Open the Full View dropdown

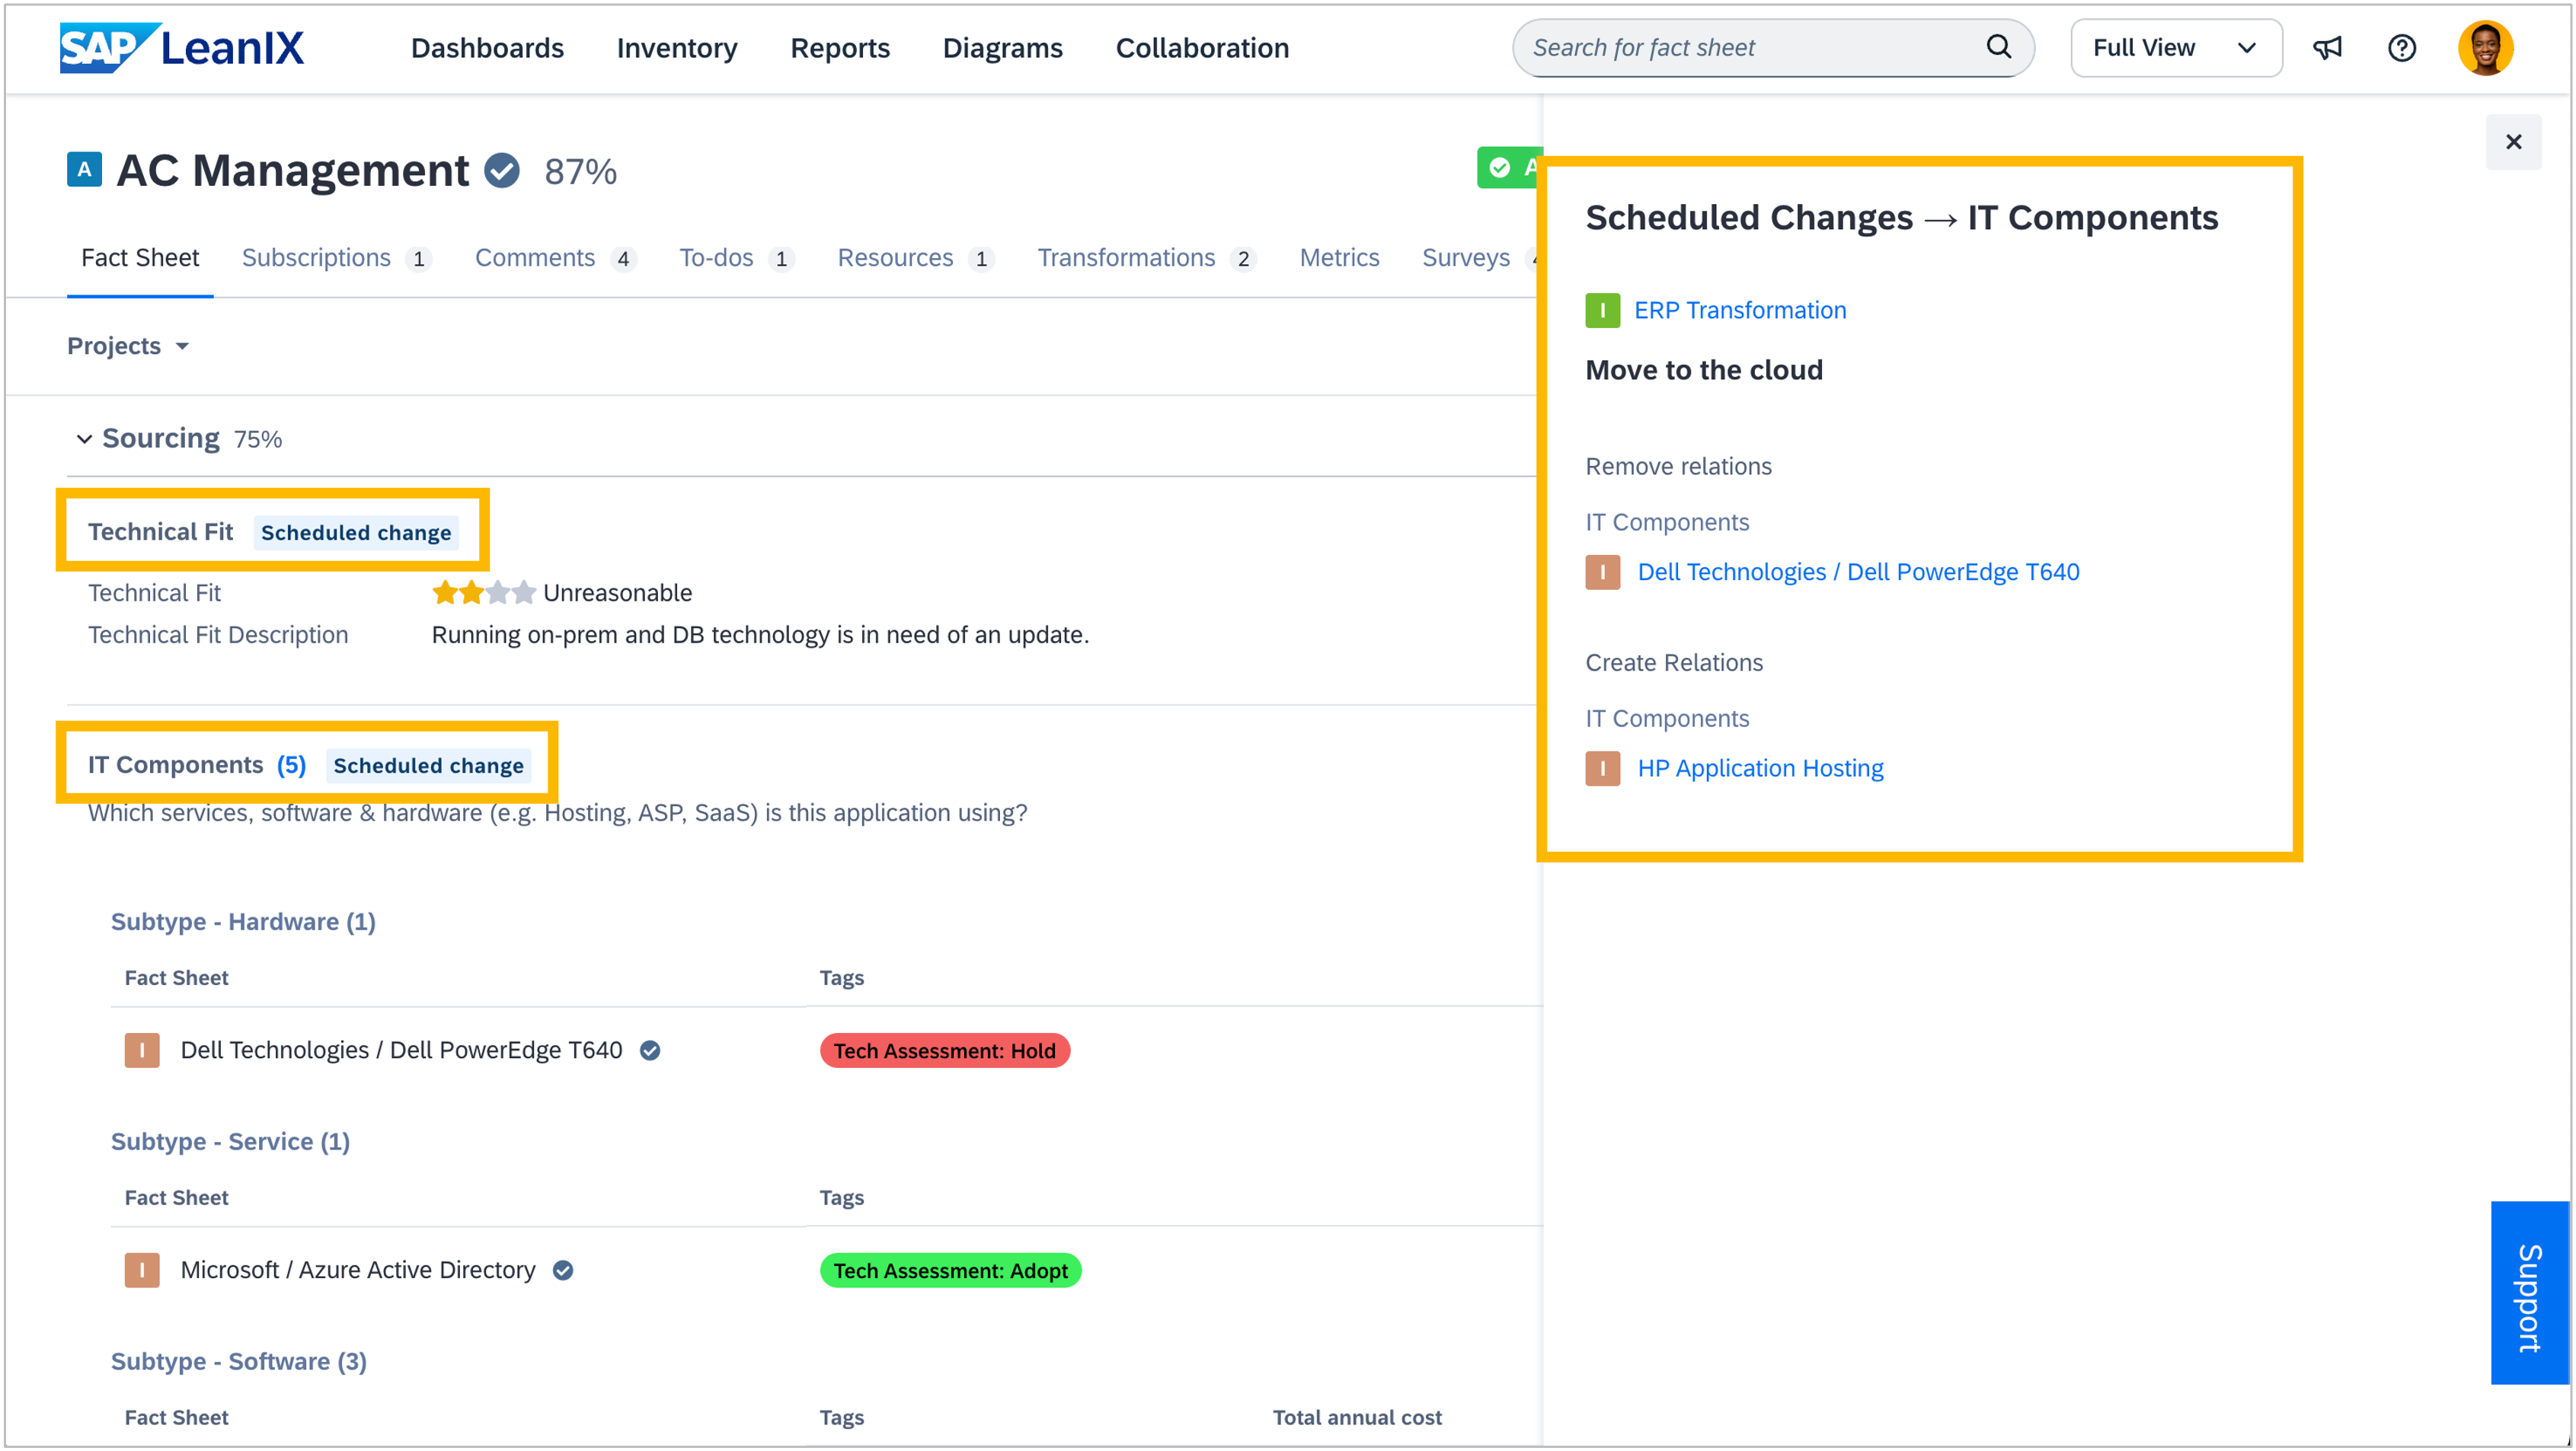pyautogui.click(x=2175, y=48)
